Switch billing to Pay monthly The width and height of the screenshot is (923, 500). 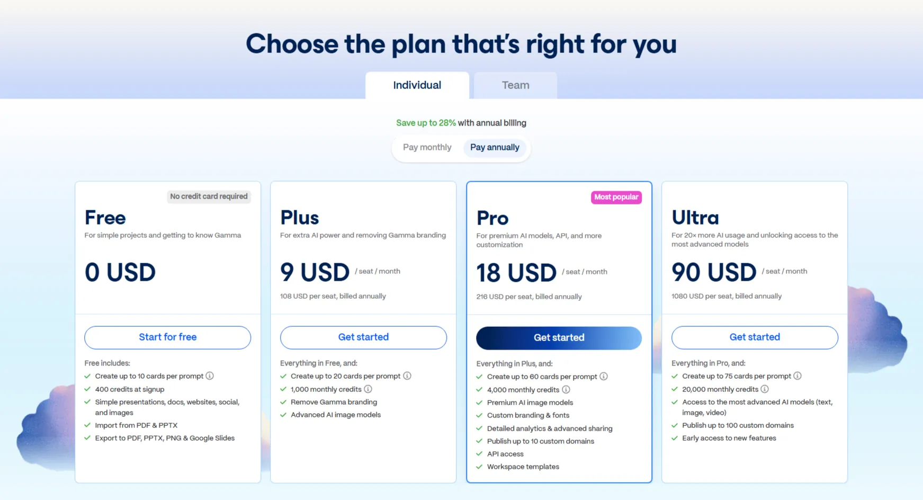point(427,147)
